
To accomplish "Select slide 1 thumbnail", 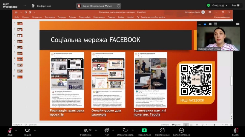I will (x=20, y=23).
